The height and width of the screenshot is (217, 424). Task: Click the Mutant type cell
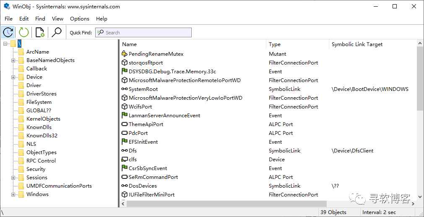click(x=278, y=54)
